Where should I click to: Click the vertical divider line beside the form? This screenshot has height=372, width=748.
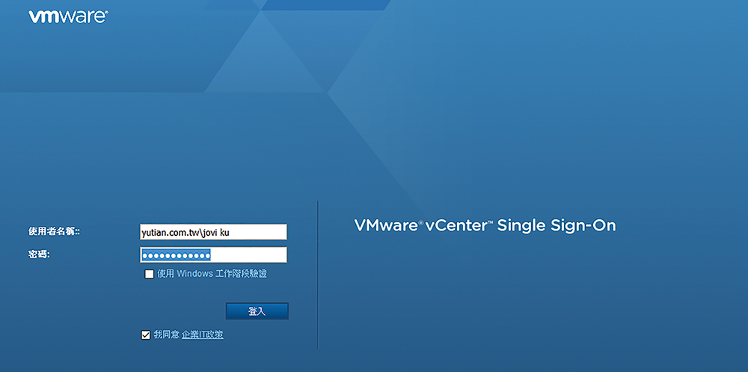(x=318, y=275)
